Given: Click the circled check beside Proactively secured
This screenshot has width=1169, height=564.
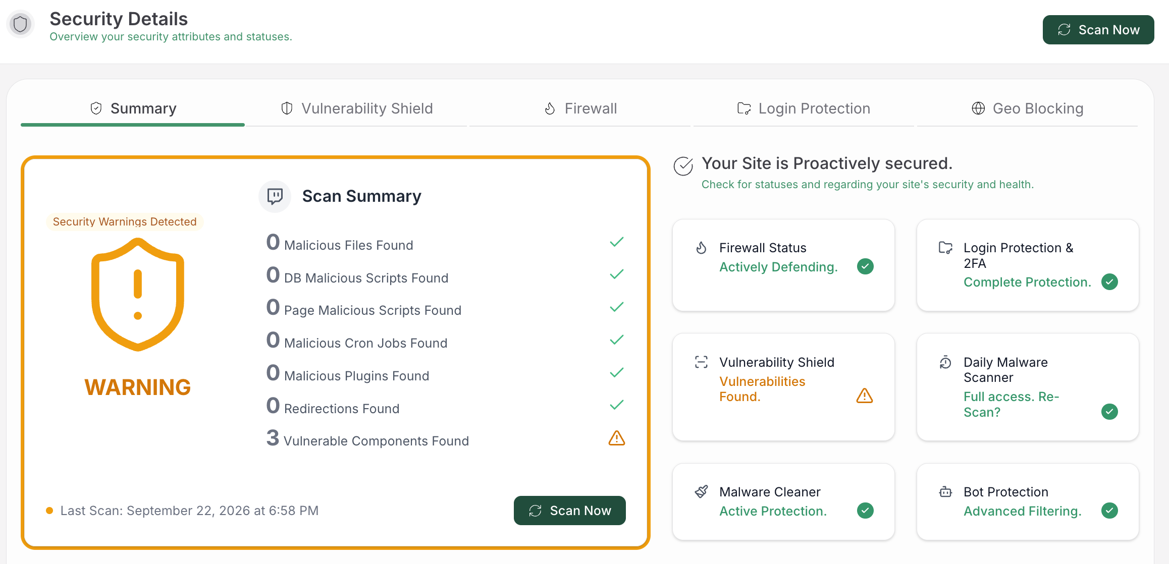Looking at the screenshot, I should click(x=683, y=166).
